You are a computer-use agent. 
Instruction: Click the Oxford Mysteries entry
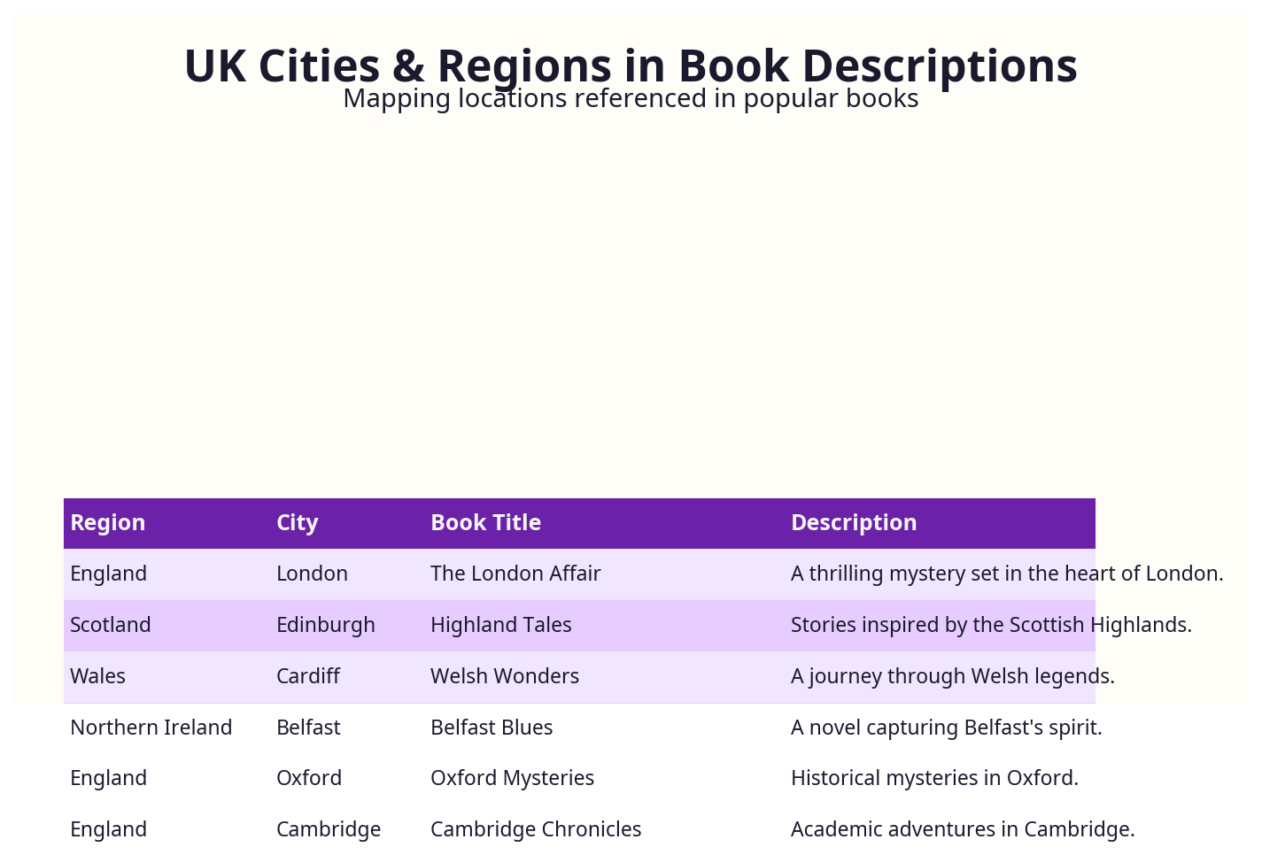pyautogui.click(x=512, y=778)
